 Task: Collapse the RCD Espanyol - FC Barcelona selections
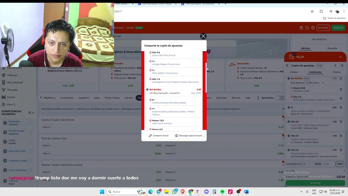[x=323, y=83]
